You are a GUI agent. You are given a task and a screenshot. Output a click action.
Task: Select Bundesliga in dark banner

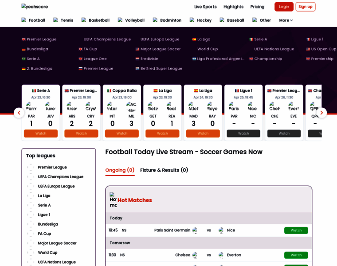[x=35, y=49]
